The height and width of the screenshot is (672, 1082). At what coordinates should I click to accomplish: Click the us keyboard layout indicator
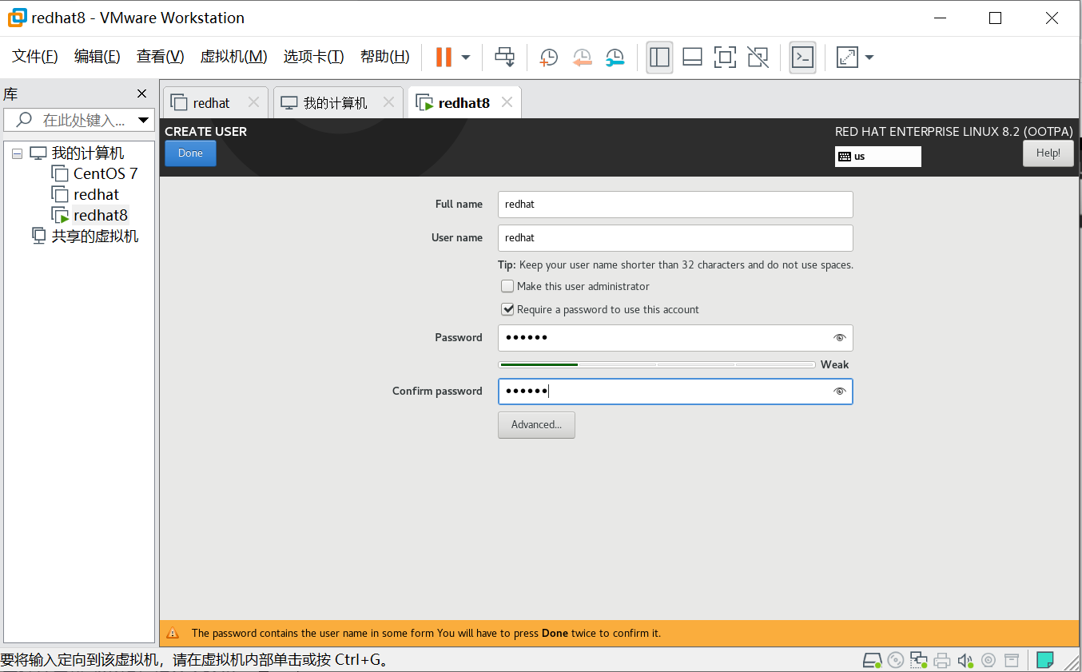click(x=877, y=157)
